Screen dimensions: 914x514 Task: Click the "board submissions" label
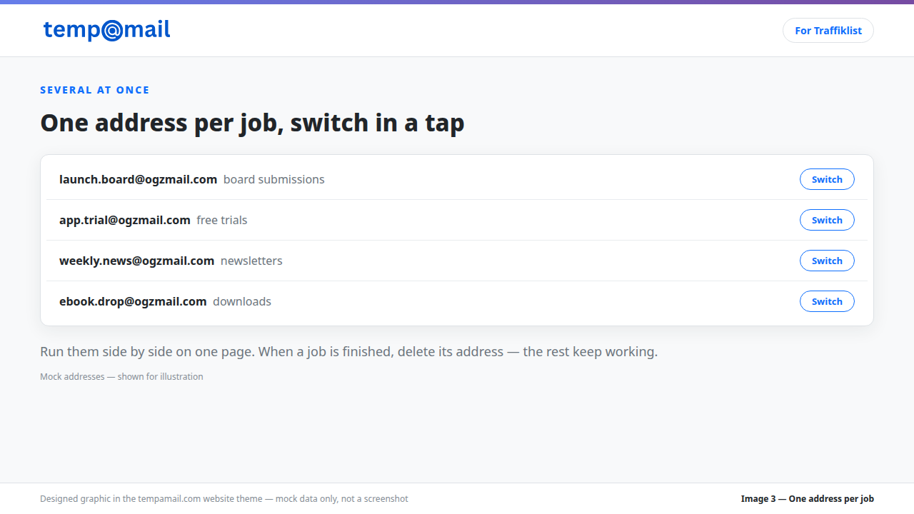tap(274, 179)
